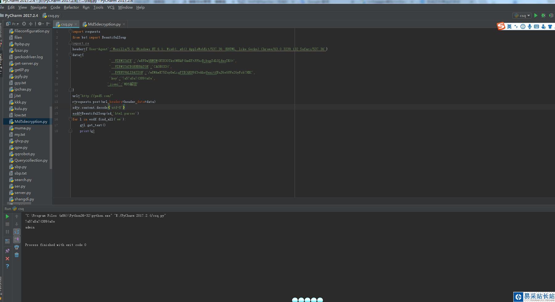Hide the Project tool window
This screenshot has height=302, width=555.
[48, 24]
